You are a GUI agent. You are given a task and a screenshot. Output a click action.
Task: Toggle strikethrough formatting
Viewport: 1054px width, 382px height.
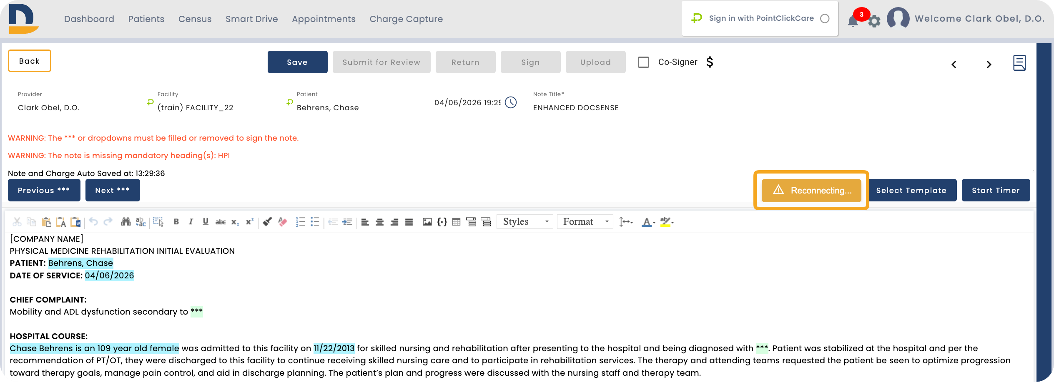[221, 222]
